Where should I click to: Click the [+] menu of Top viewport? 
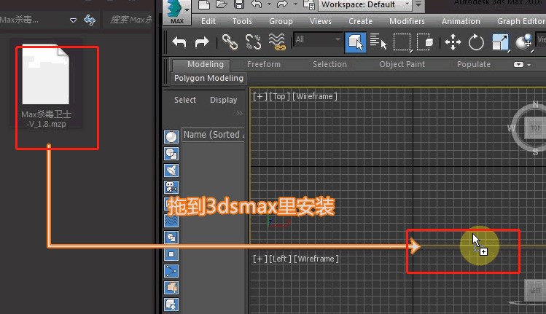tap(260, 96)
